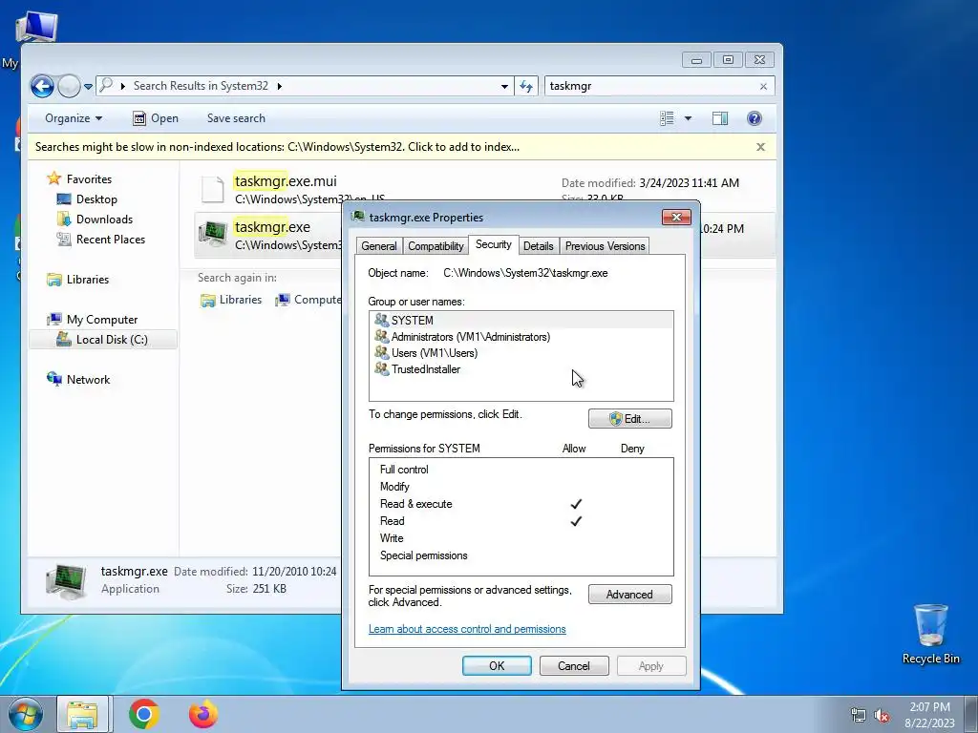Expand the address bar history dropdown
Image resolution: width=978 pixels, height=733 pixels.
[x=504, y=87]
